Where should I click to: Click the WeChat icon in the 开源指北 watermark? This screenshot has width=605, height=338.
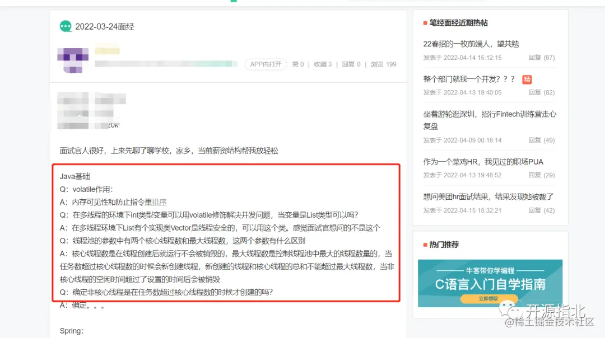511,310
